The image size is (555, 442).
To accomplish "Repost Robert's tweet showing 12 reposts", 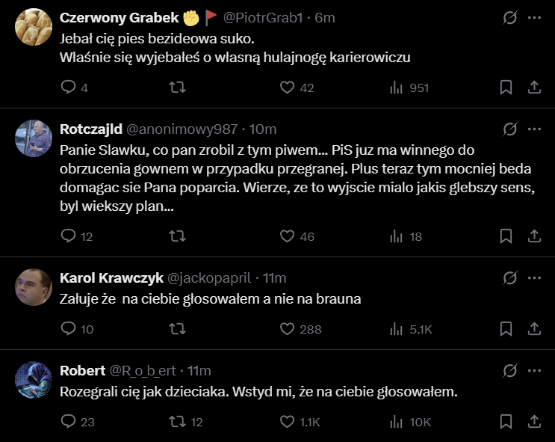I will click(177, 422).
